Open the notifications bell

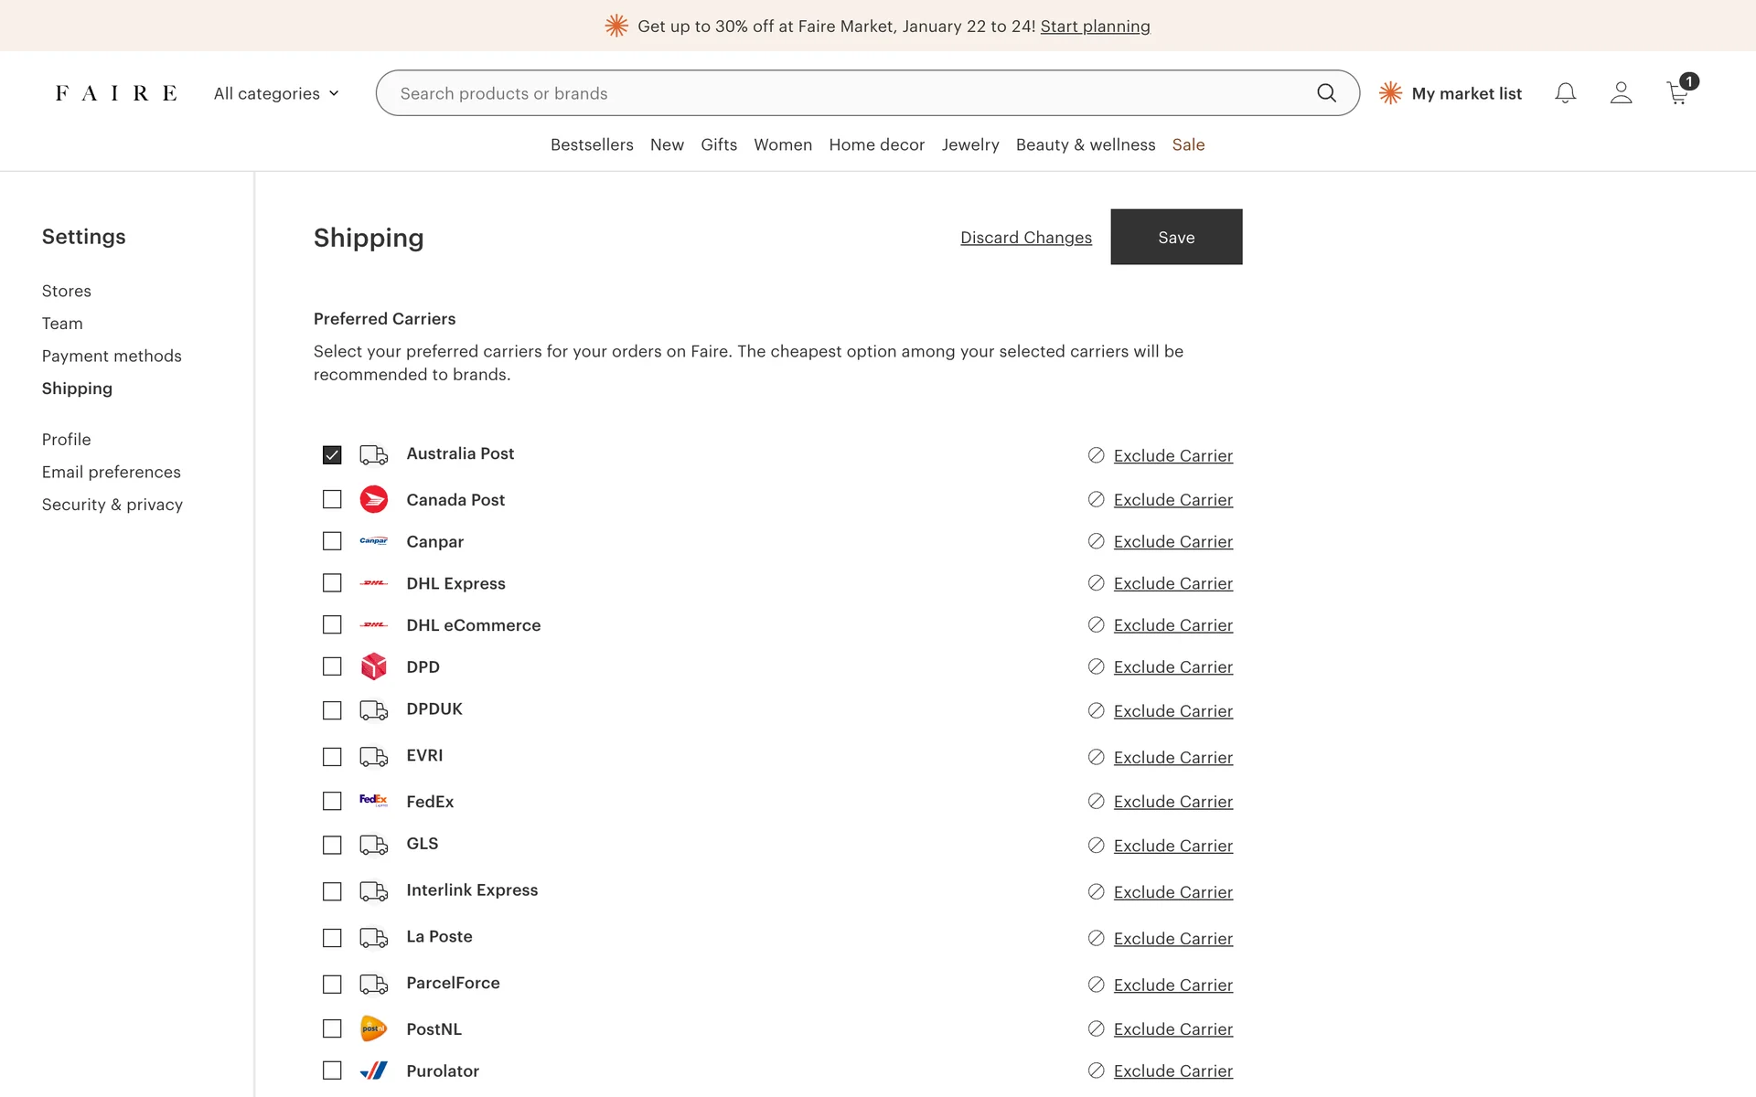(1565, 93)
